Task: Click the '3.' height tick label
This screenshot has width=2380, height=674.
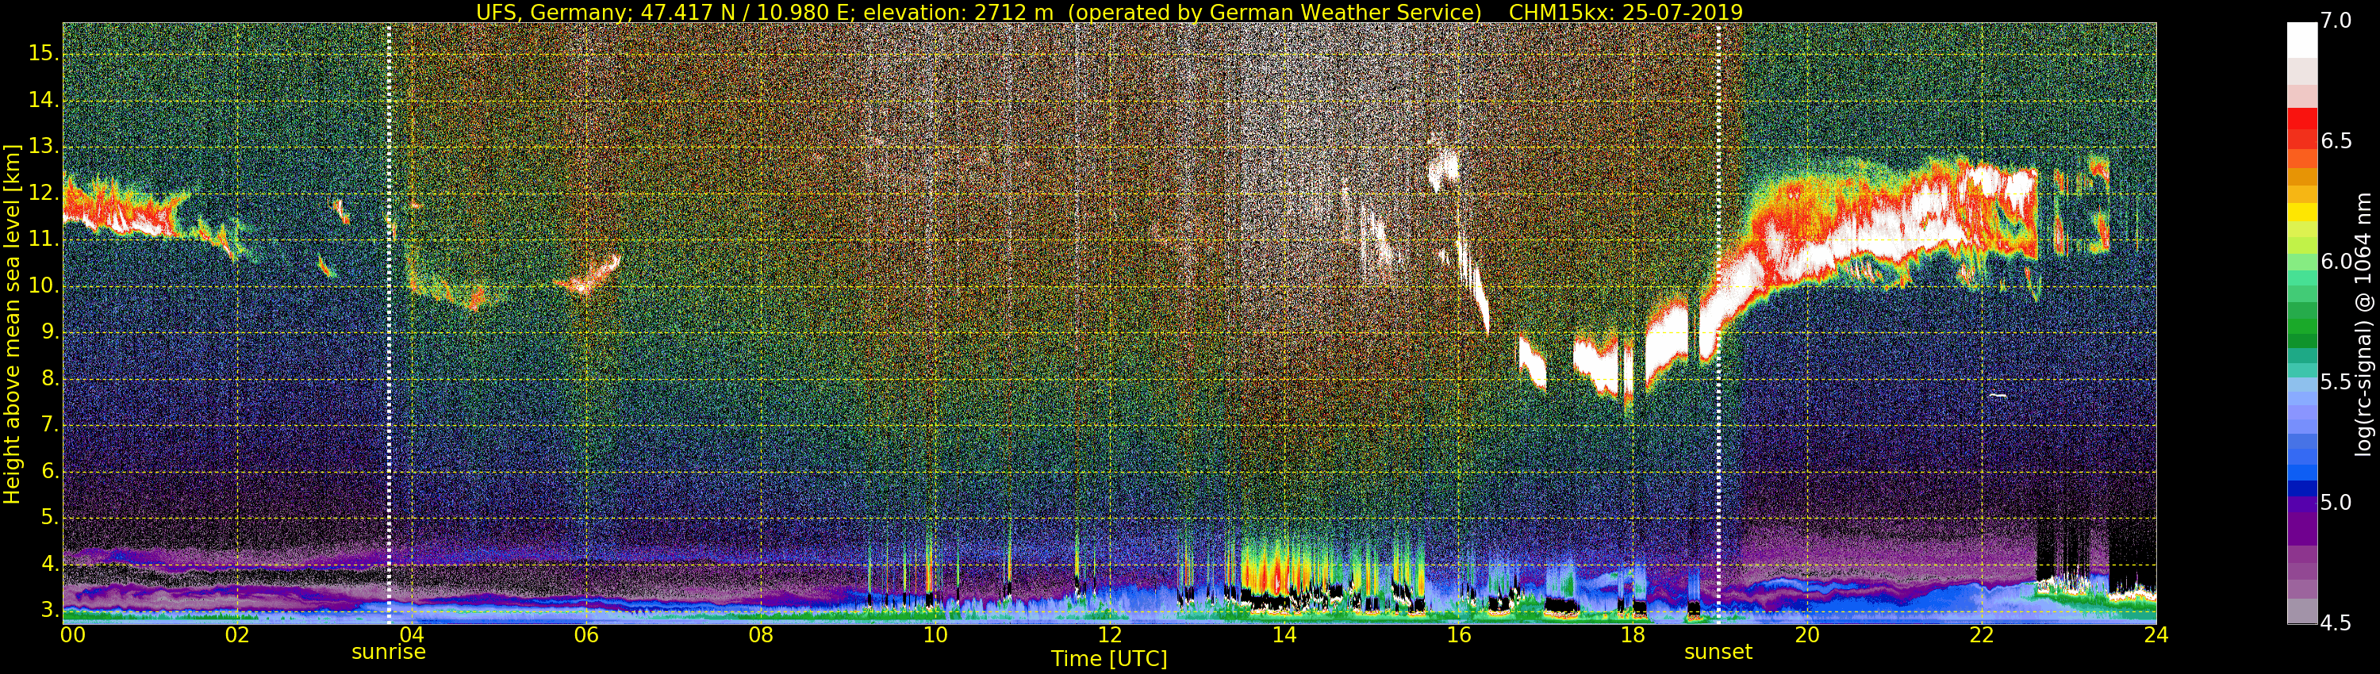Action: [x=48, y=611]
